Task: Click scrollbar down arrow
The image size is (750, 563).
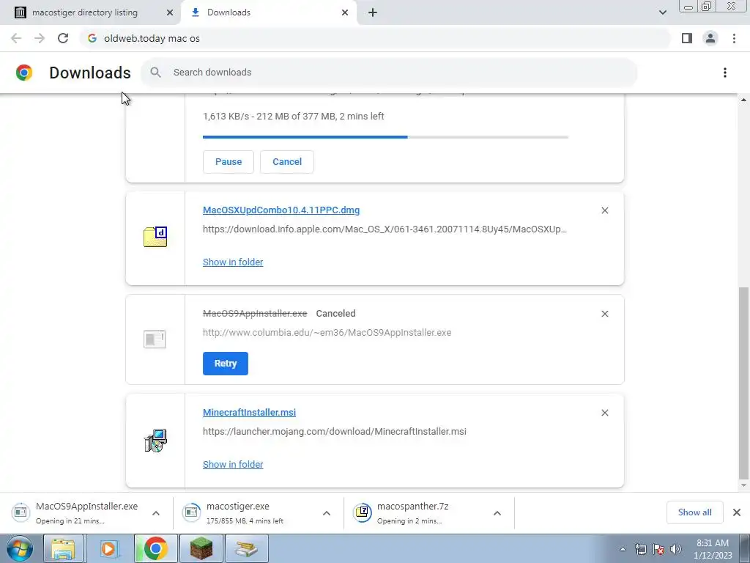Action: (x=743, y=485)
